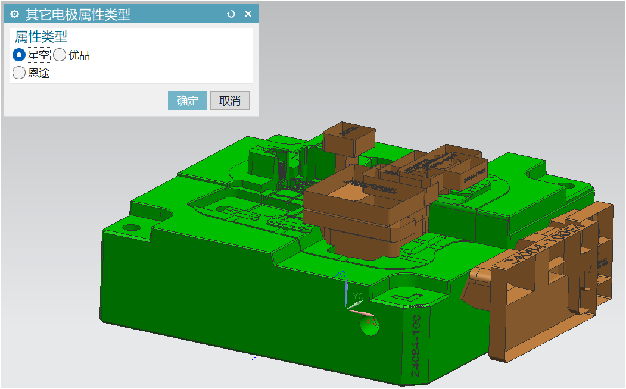The image size is (626, 389).
Task: Click the gear icon in dialog title
Action: click(15, 14)
